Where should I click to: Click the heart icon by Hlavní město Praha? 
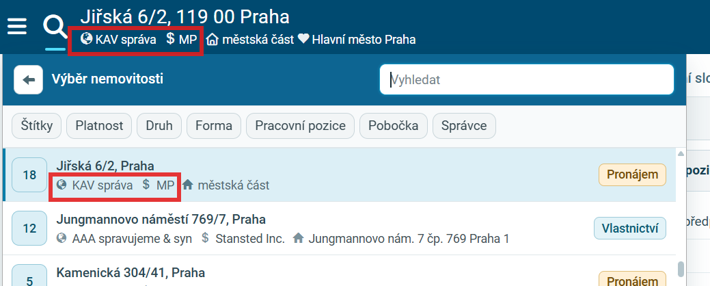tap(303, 40)
